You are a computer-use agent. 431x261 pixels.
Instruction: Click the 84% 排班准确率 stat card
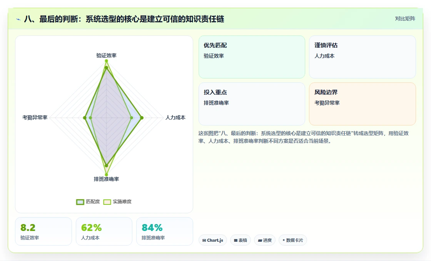pos(165,231)
